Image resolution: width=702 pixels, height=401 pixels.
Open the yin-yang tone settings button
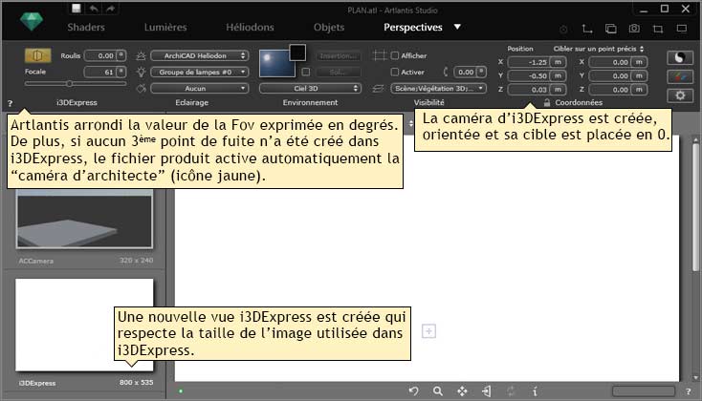[x=680, y=57]
